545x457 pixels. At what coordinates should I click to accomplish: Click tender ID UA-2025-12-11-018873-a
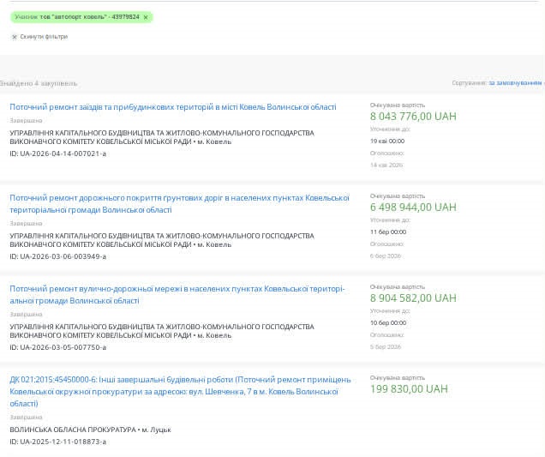[x=58, y=442]
